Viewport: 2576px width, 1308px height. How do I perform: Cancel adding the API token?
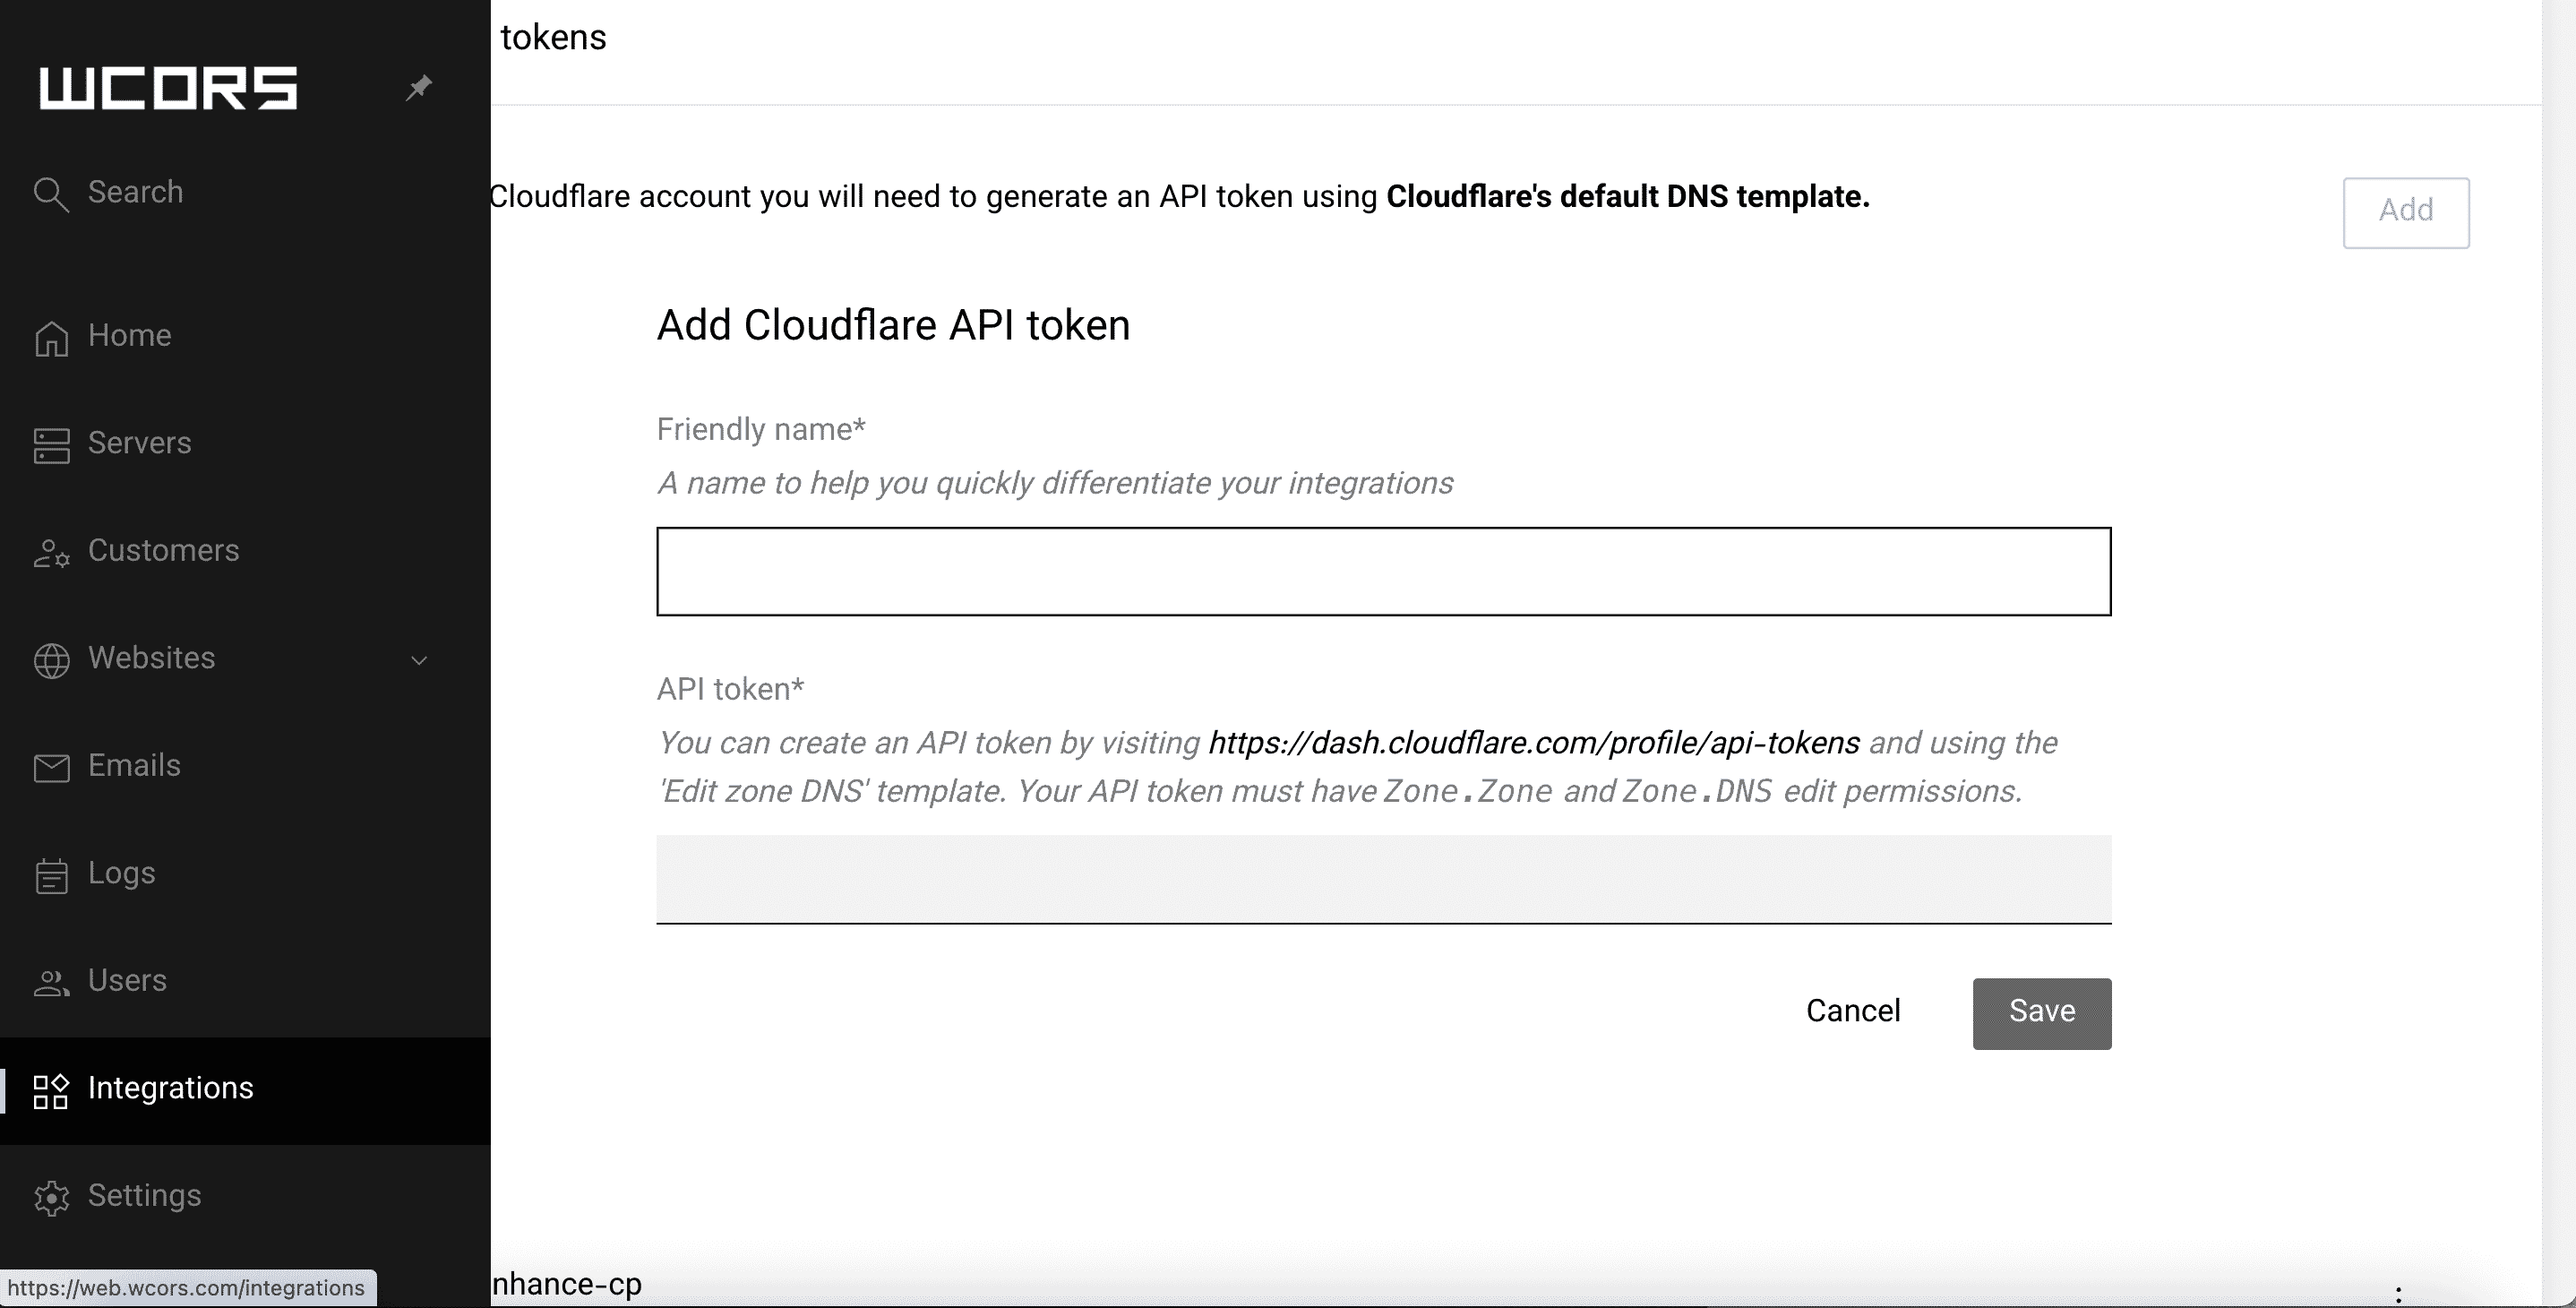[x=1852, y=1011]
